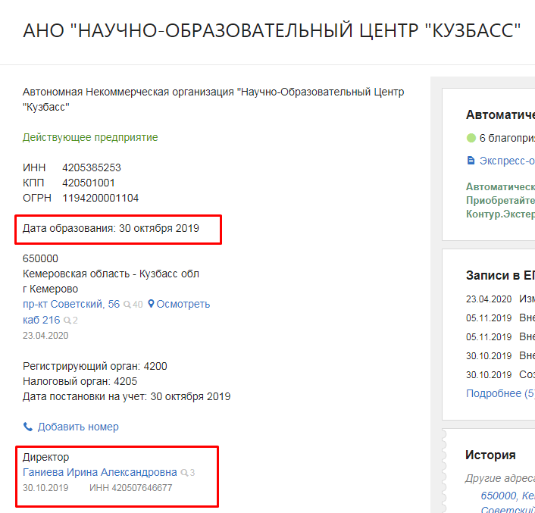Click the date 23.04.2020 under the address
The height and width of the screenshot is (513, 535).
pos(45,336)
